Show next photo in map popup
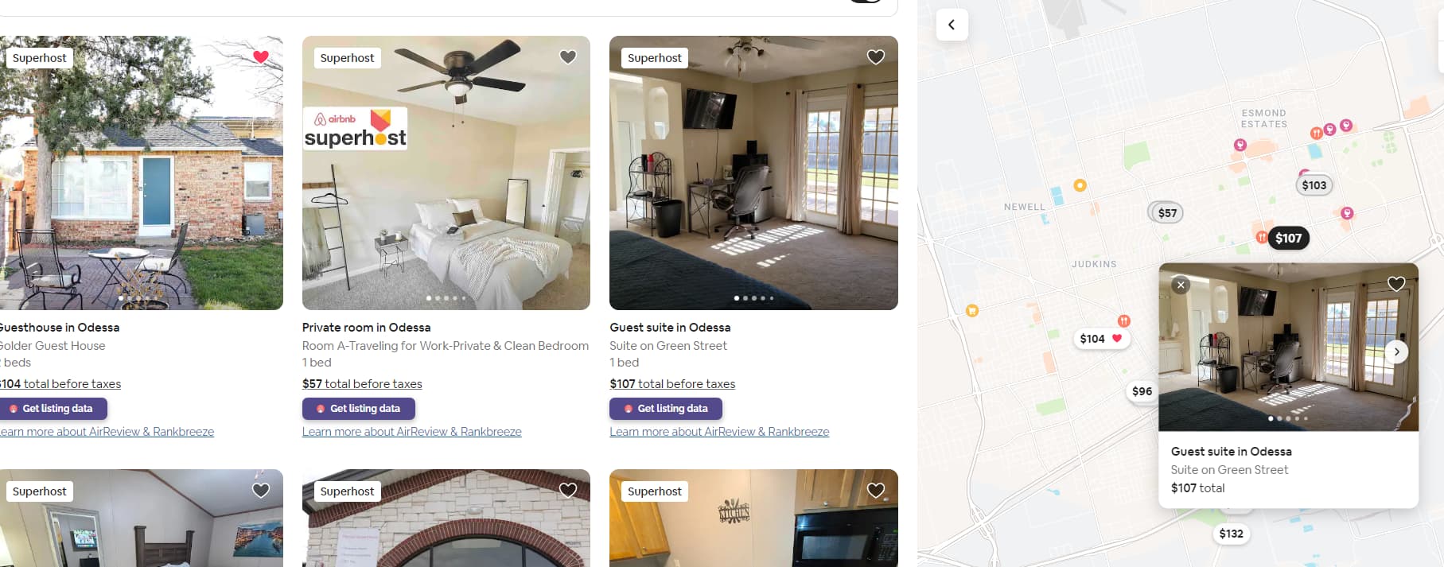Viewport: 1444px width, 567px height. 1397,351
